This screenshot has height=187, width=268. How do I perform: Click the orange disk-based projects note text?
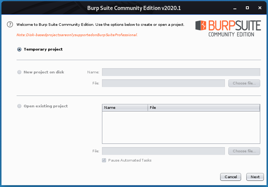77,35
